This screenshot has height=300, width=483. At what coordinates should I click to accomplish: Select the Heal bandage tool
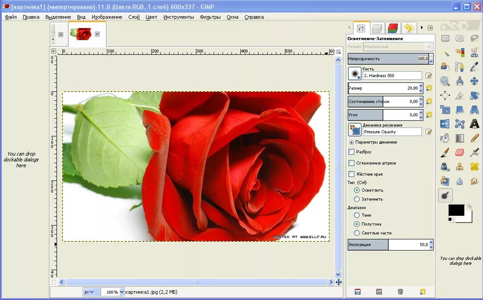475,167
